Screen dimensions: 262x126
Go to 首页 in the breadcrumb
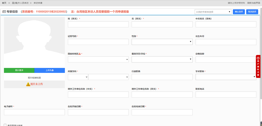click(4, 3)
